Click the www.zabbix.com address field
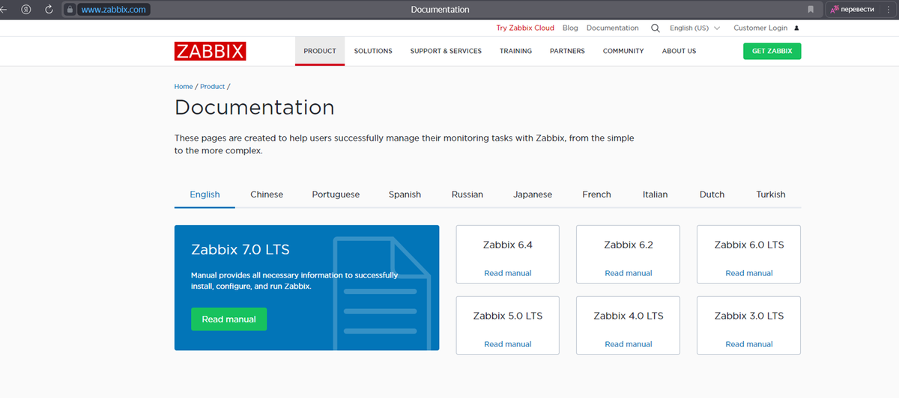This screenshot has width=899, height=398. click(113, 10)
